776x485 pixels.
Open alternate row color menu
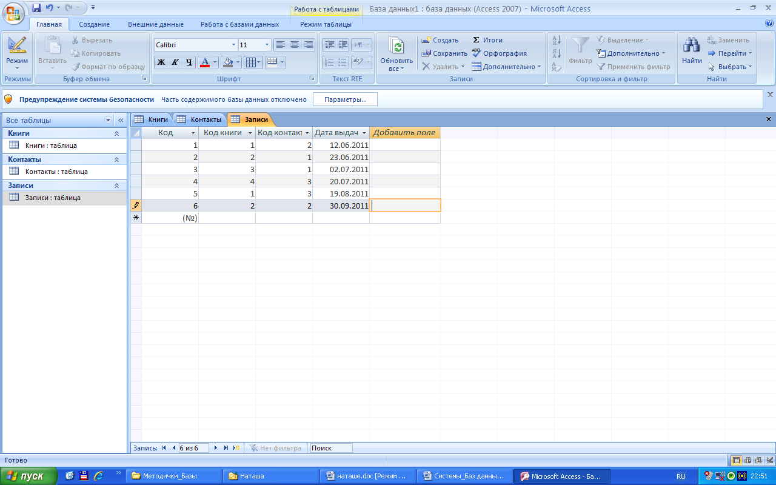click(x=276, y=62)
